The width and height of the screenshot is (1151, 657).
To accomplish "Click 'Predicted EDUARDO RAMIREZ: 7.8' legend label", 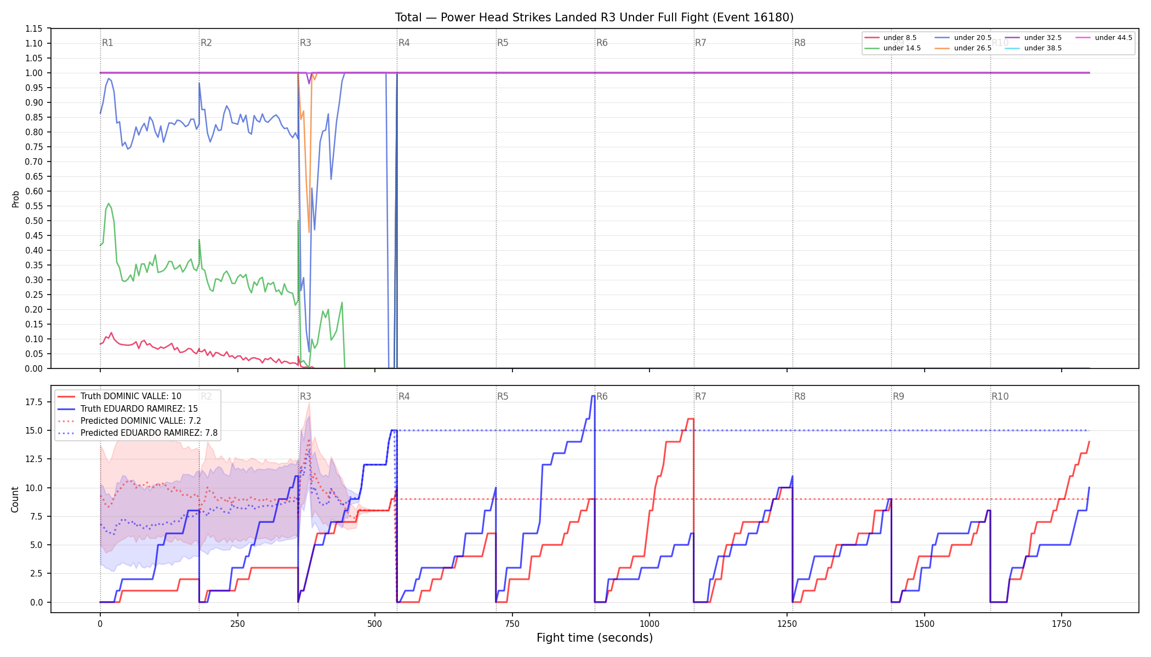I will pos(149,433).
